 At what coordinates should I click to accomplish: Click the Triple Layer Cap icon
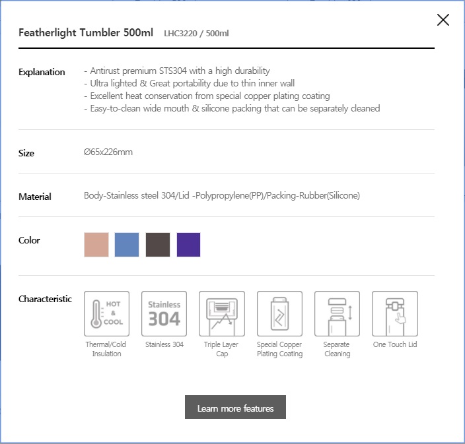(222, 313)
